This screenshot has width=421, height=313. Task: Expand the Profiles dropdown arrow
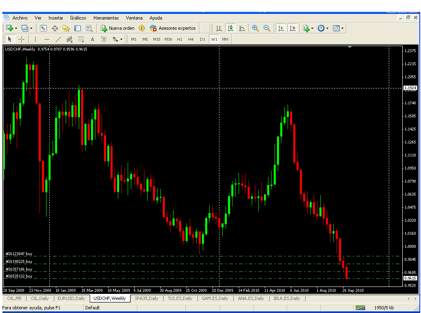[31, 28]
